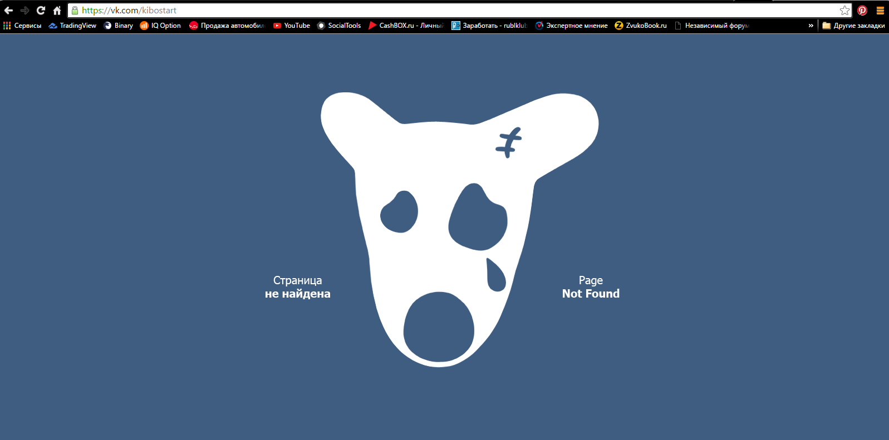Open the Экспертное мнение bookmark
889x440 pixels.
click(x=571, y=26)
